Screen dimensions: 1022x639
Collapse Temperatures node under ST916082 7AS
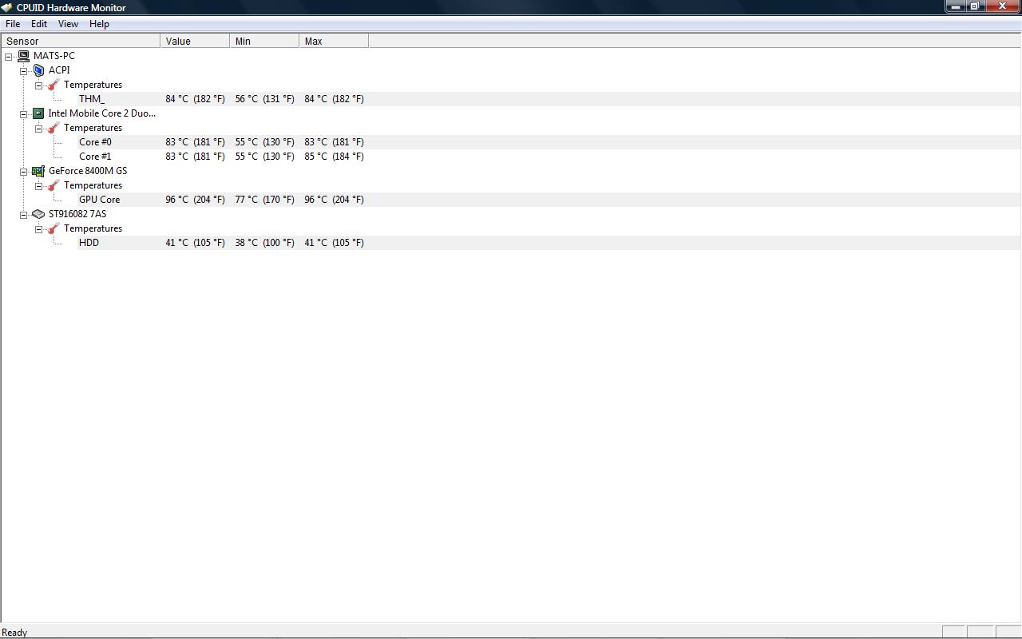38,229
